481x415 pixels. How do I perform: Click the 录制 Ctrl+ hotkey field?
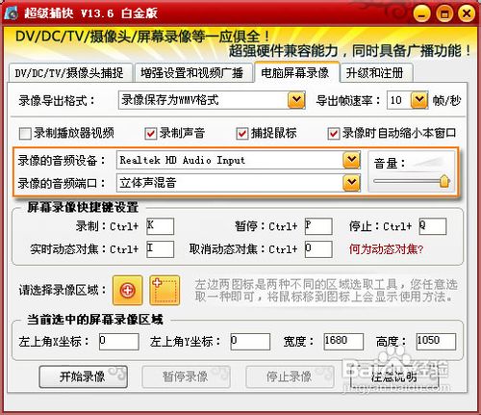(161, 226)
